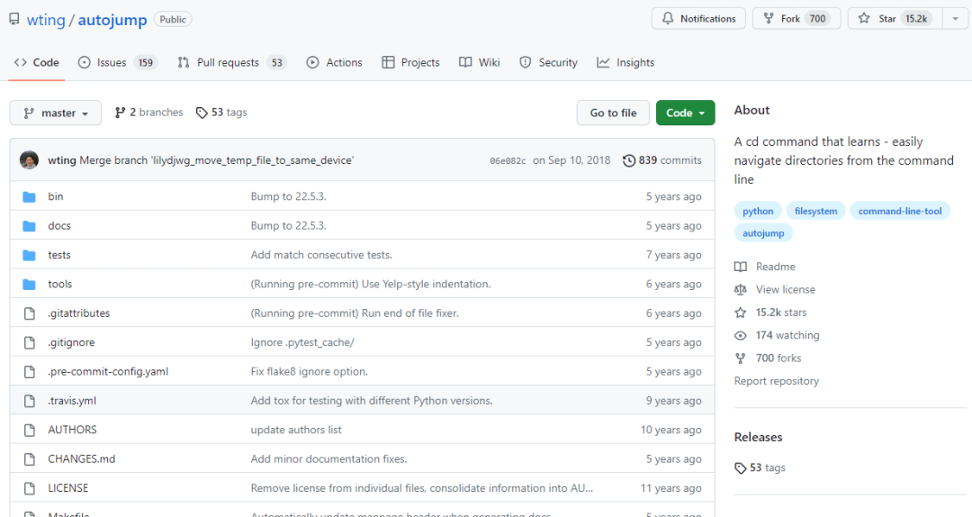Click the Star icon in header
972x517 pixels.
pyautogui.click(x=864, y=19)
